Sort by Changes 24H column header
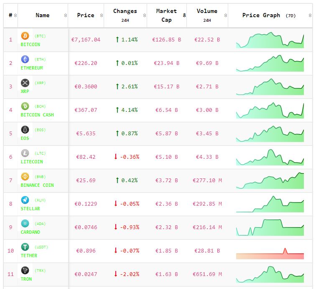The width and height of the screenshot is (316, 289). 125,15
